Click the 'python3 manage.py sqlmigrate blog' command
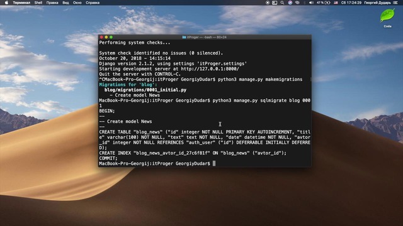Viewport: 403px width, 226px height. (256, 100)
